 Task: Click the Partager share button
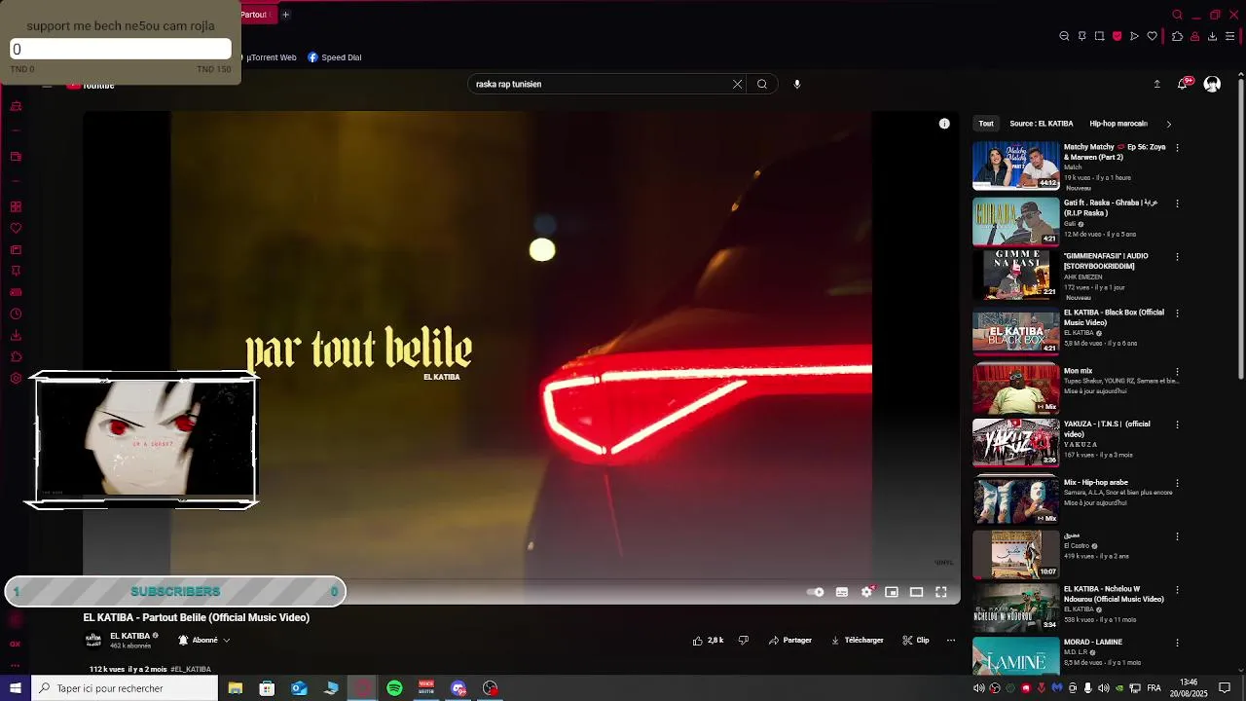790,641
